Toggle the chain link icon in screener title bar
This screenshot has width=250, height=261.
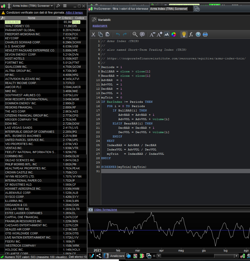(9, 6)
